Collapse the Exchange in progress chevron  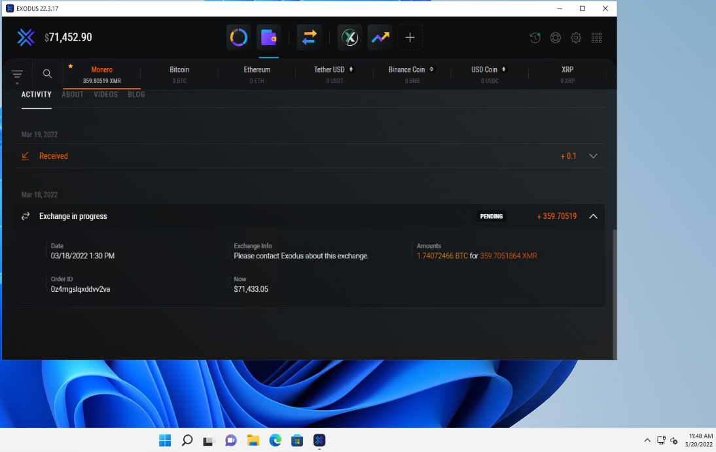pyautogui.click(x=593, y=217)
